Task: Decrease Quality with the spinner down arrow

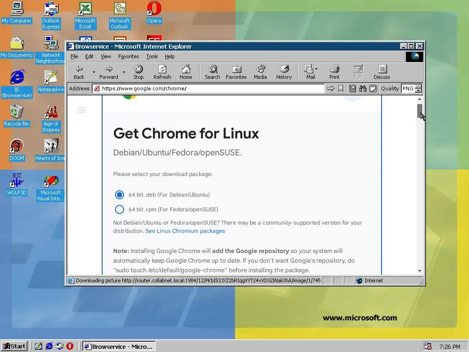Action: click(x=419, y=90)
